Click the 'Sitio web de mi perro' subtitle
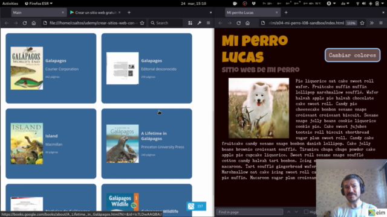This screenshot has width=387, height=217. [261, 70]
